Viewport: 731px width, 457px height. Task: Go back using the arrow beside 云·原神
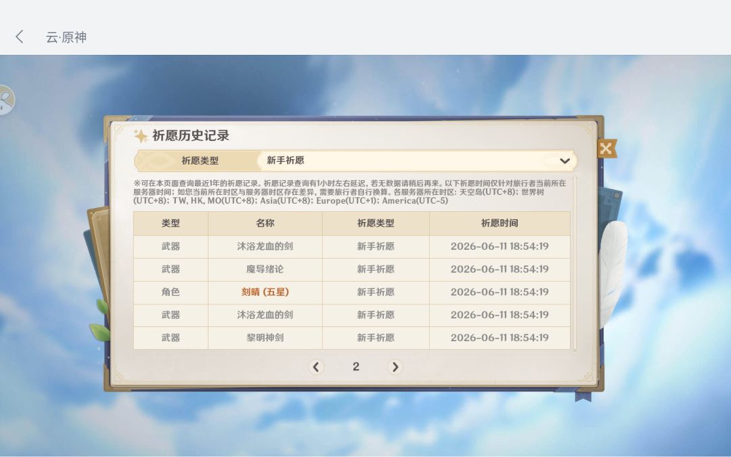pos(19,37)
